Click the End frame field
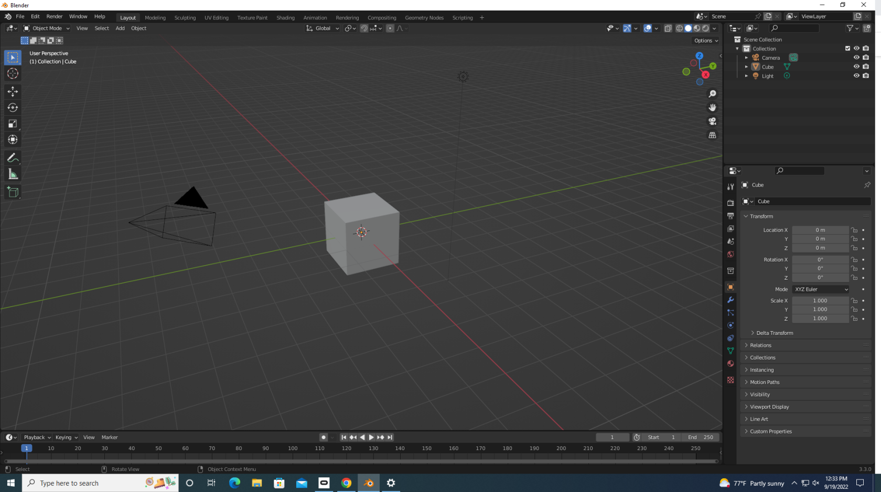Viewport: 881px width, 492px height. [x=701, y=438]
